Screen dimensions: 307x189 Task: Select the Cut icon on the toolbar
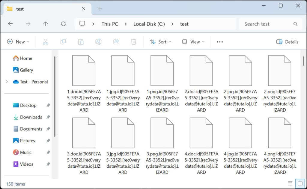point(45,42)
